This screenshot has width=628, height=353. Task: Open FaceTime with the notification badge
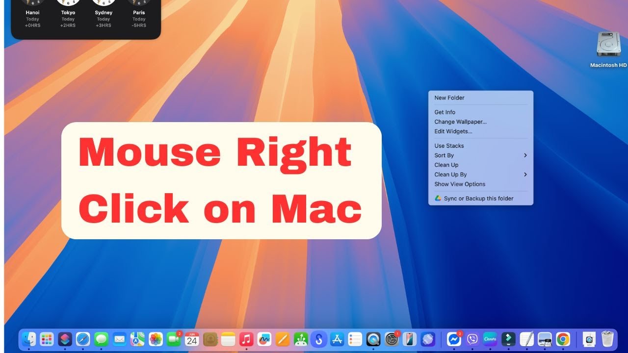[174, 339]
